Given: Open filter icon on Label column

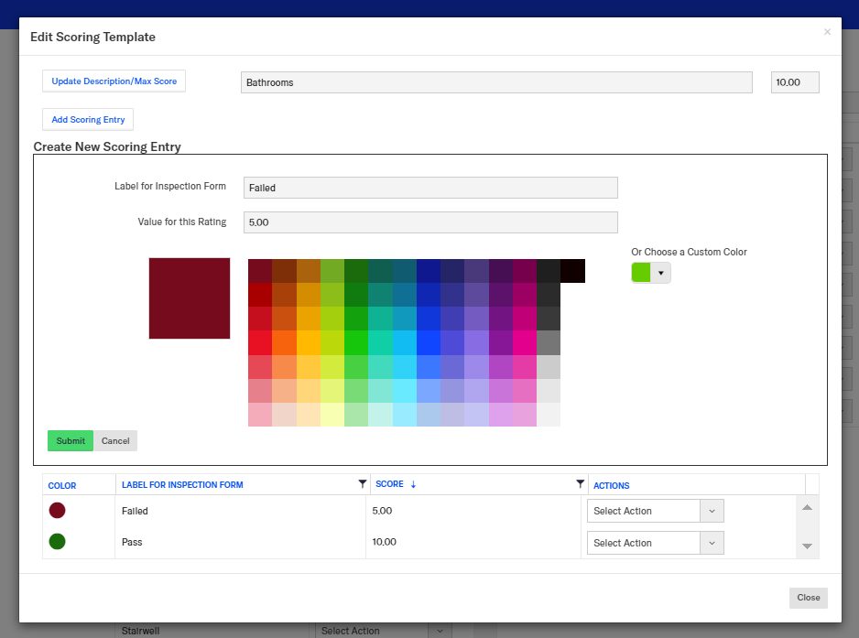Looking at the screenshot, I should (x=363, y=484).
